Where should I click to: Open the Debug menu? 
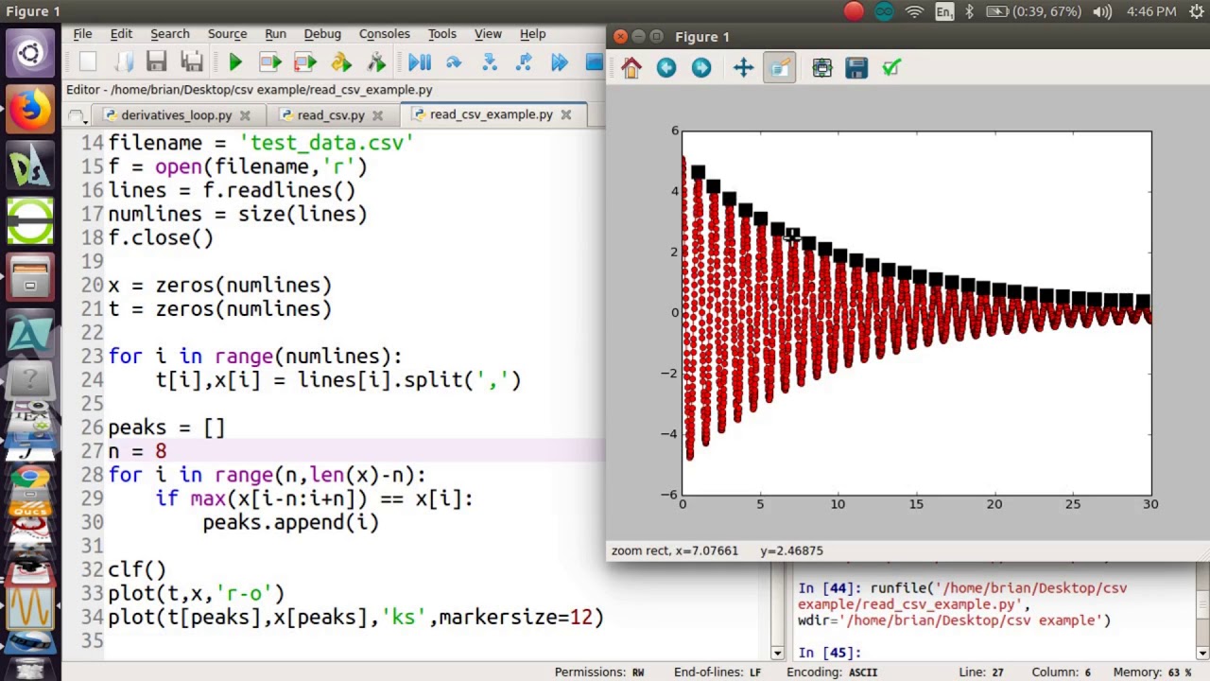pos(322,33)
